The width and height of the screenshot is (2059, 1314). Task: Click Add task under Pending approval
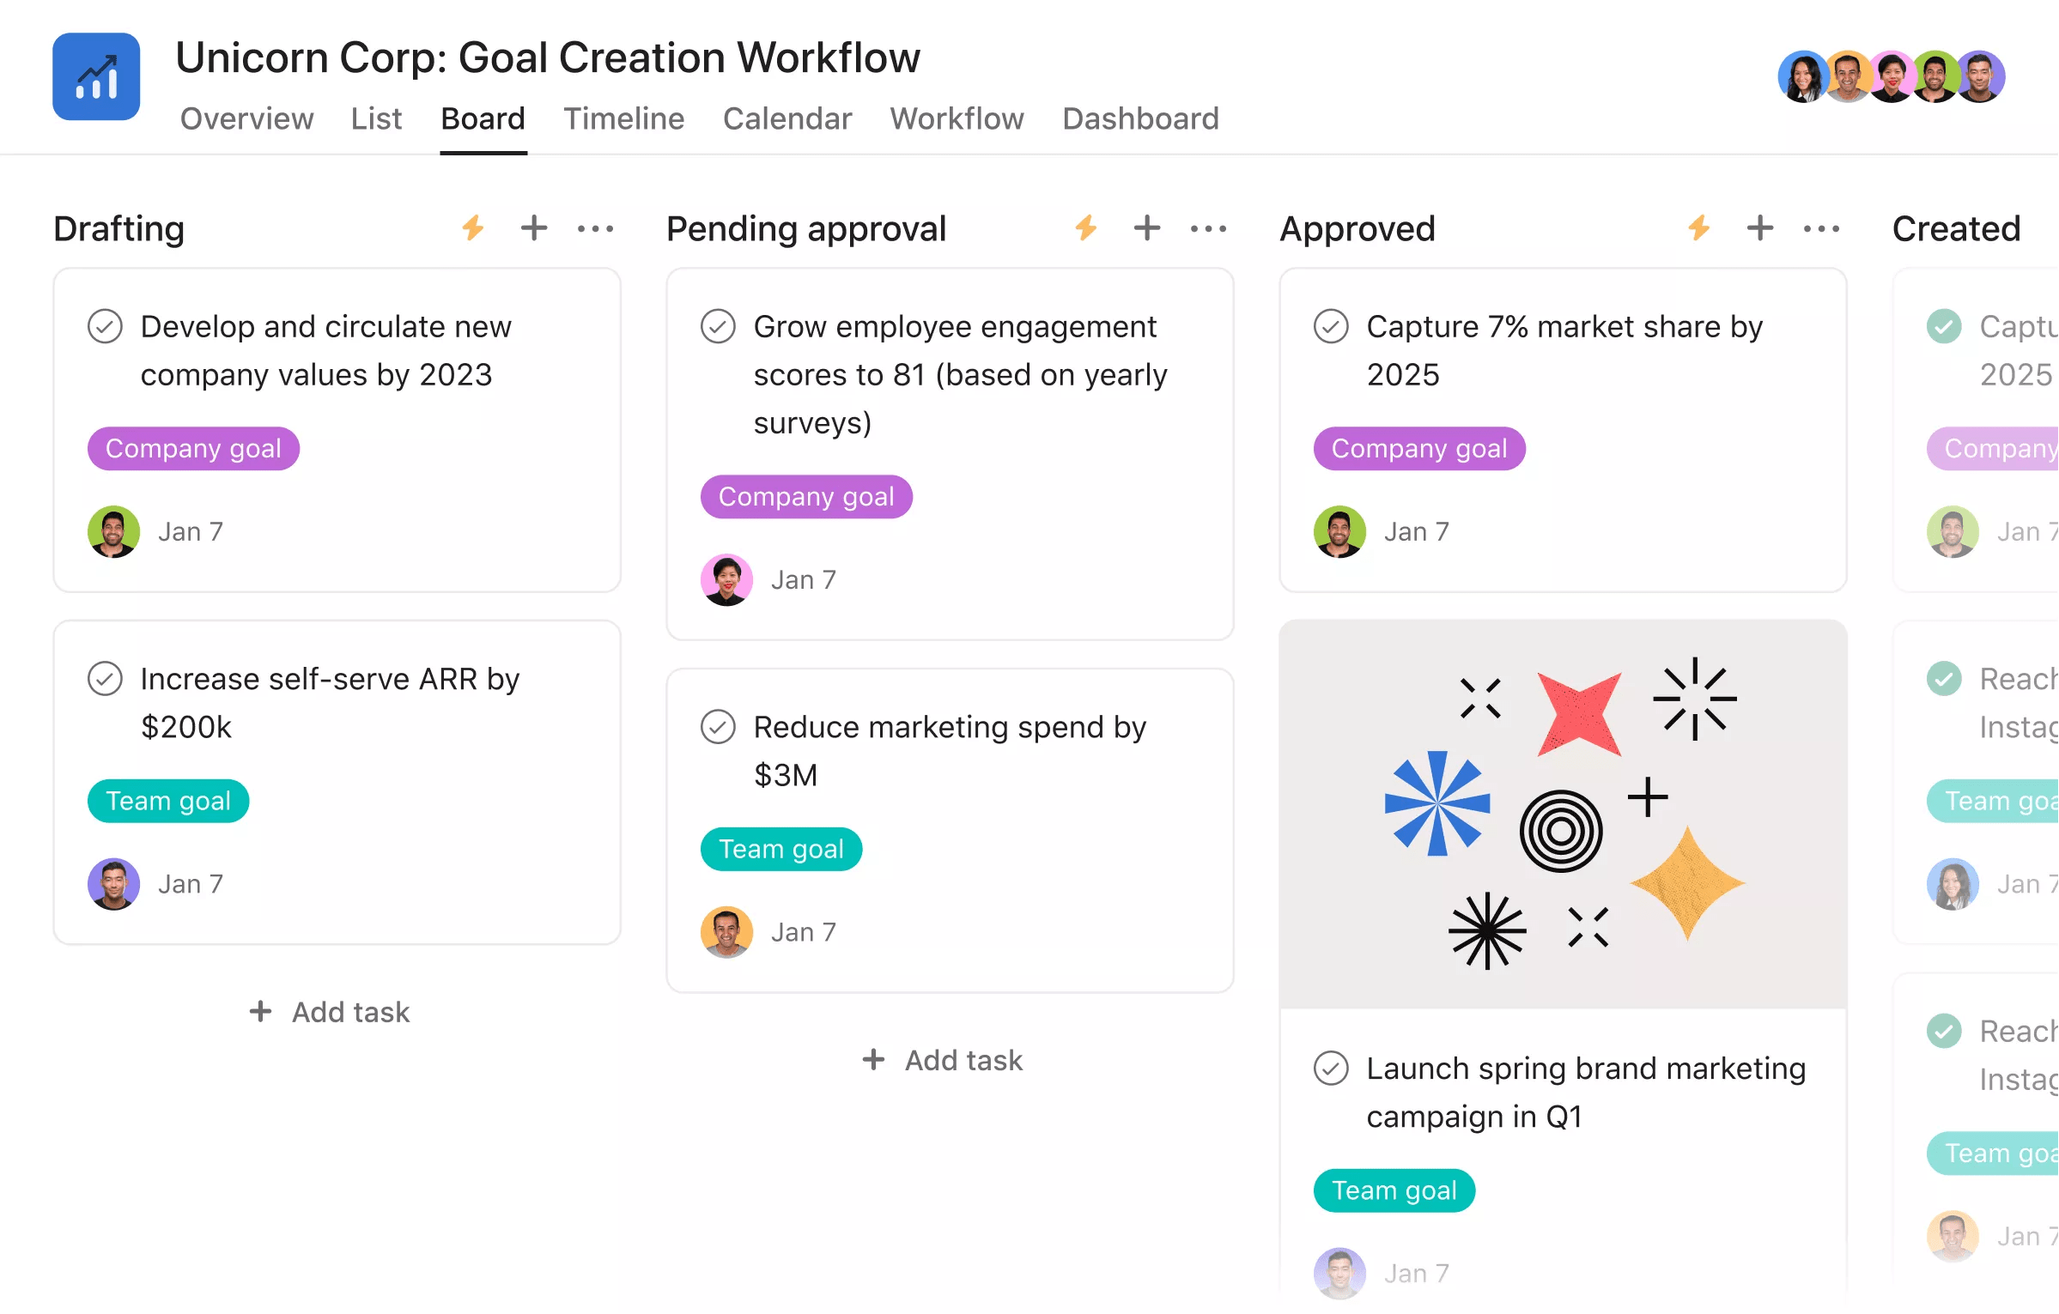point(944,1061)
